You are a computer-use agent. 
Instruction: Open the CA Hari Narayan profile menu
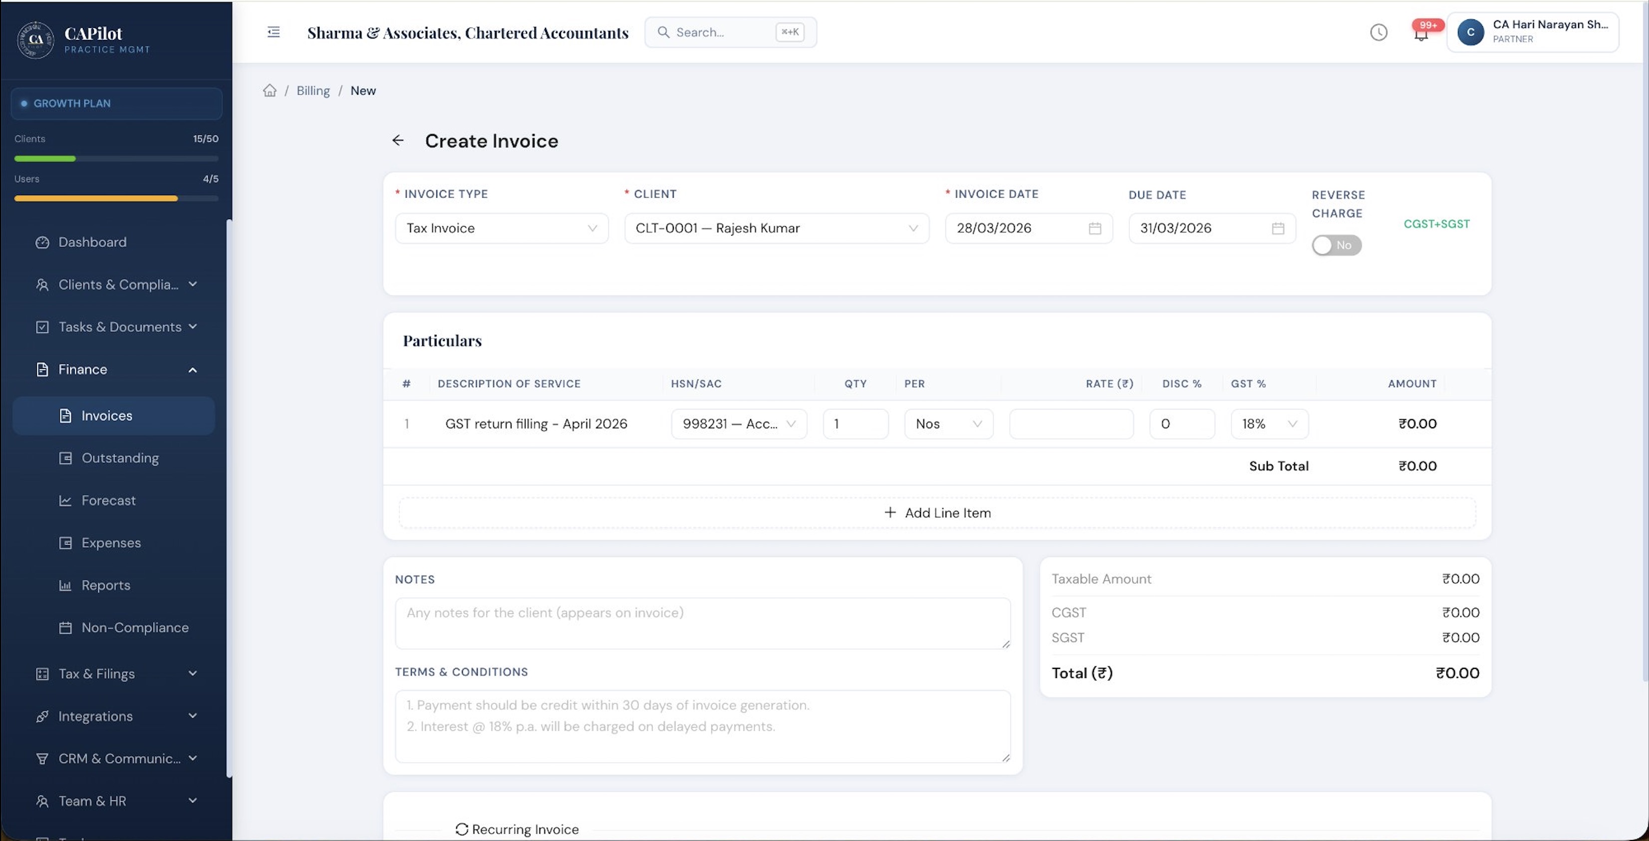click(x=1533, y=32)
